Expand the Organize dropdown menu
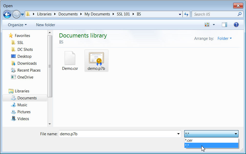246x154 pixels. [x=17, y=25]
